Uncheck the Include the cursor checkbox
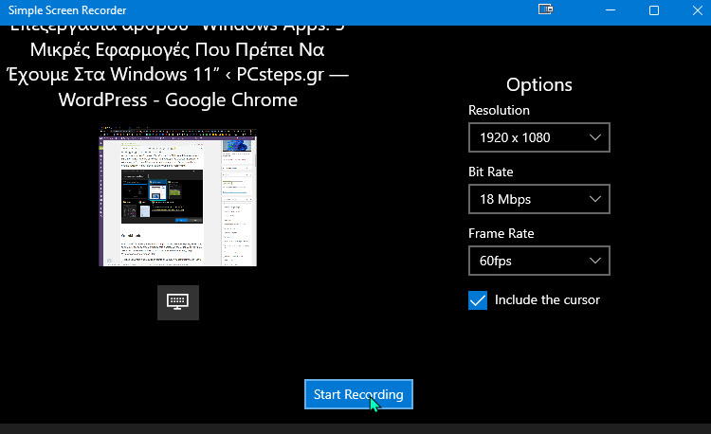The height and width of the screenshot is (434, 711). [478, 300]
